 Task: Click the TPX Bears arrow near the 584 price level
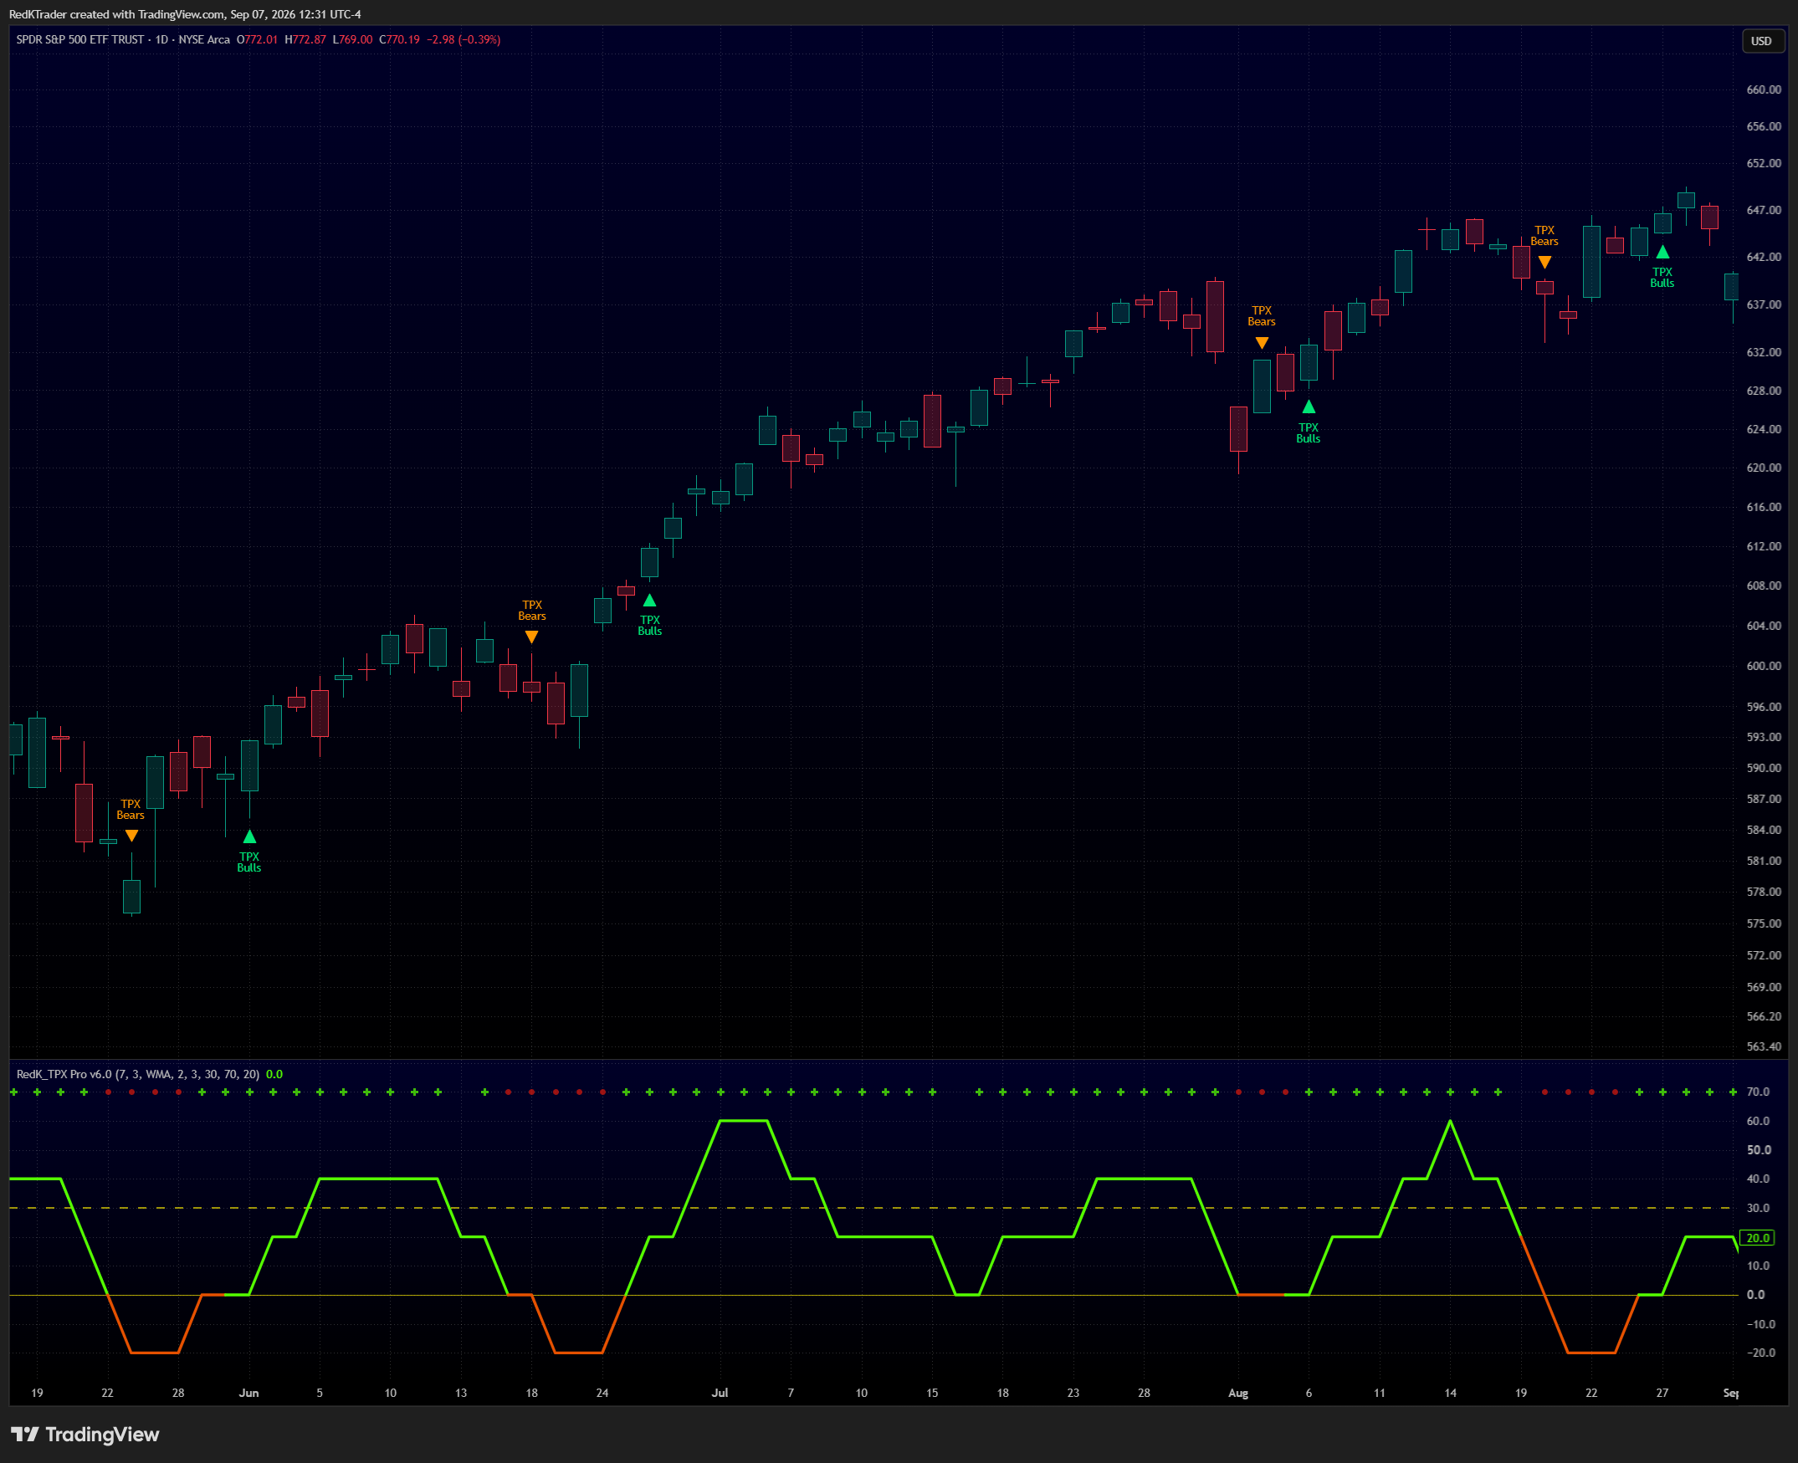click(x=131, y=836)
